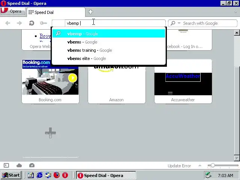Adjust the zoom slider in the status bar

223,165
